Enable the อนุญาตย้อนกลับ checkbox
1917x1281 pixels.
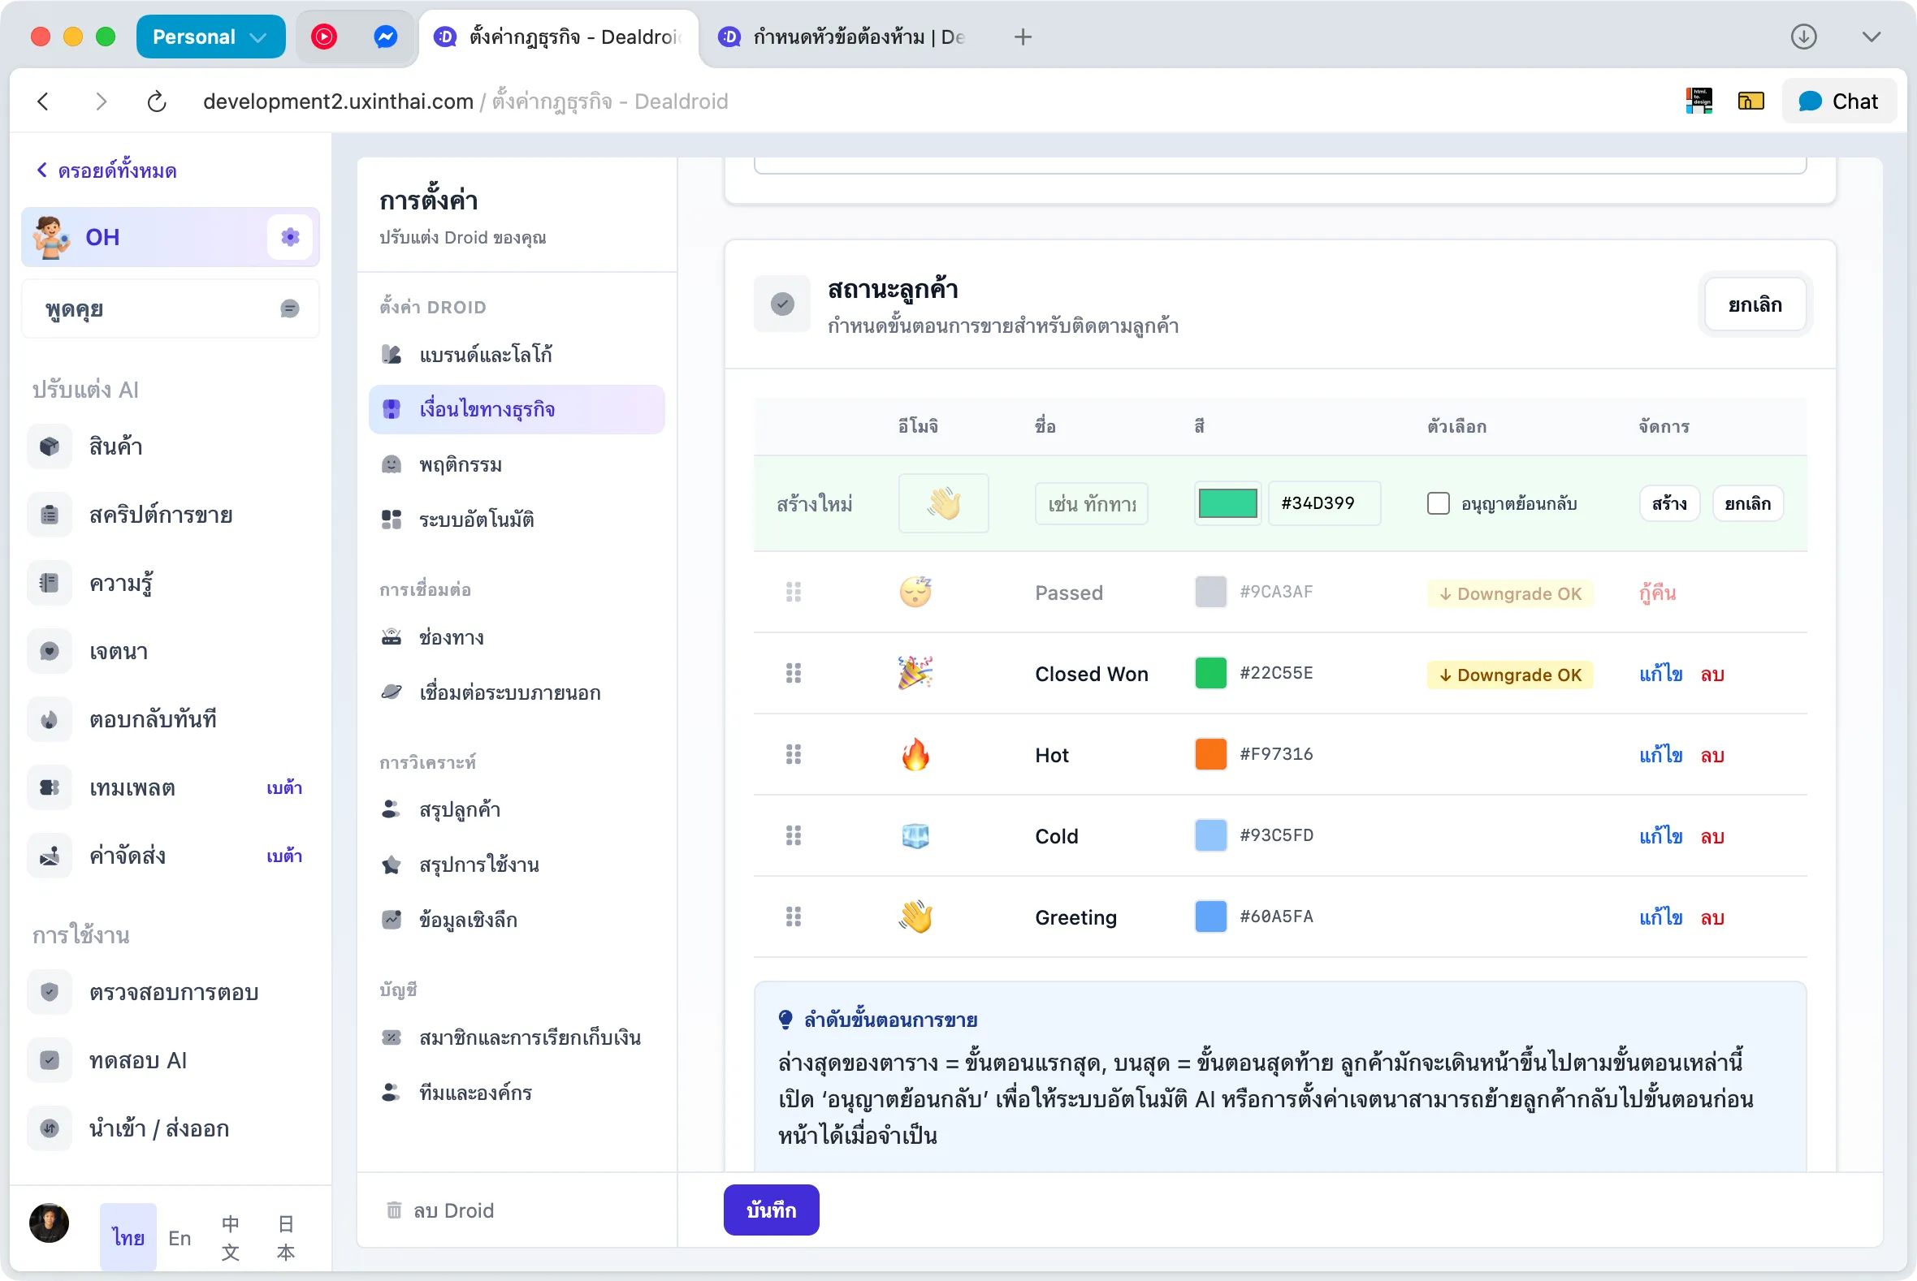pos(1438,503)
